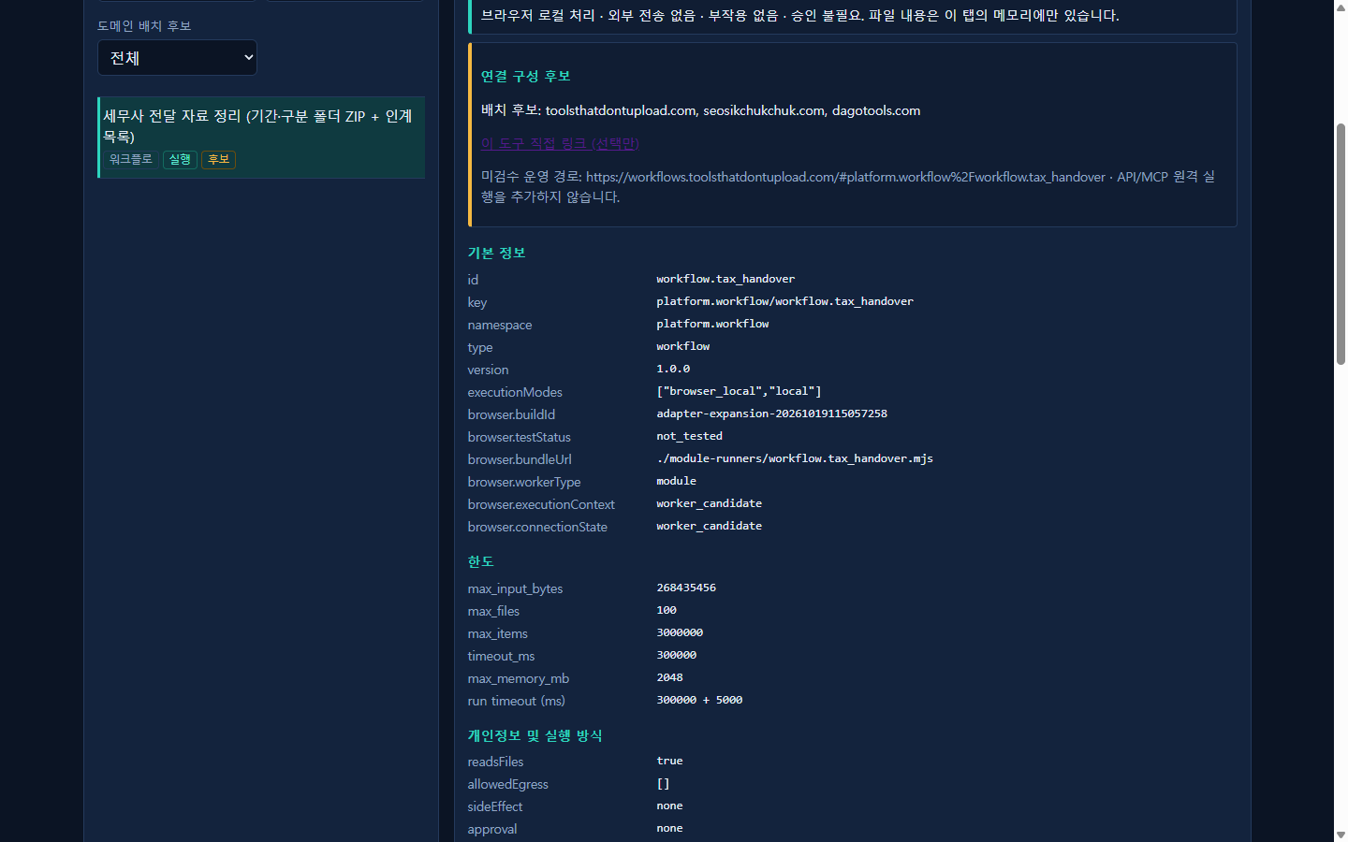Click the version value 1.0.0
The height and width of the screenshot is (842, 1348).
coord(673,369)
